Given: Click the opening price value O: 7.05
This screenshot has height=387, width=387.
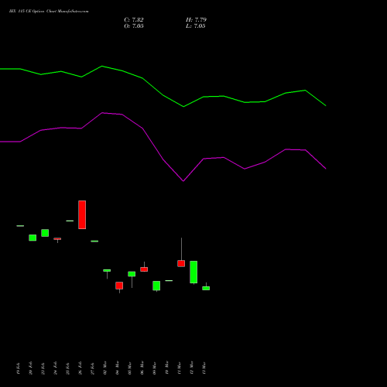Looking at the screenshot, I should click(134, 26).
